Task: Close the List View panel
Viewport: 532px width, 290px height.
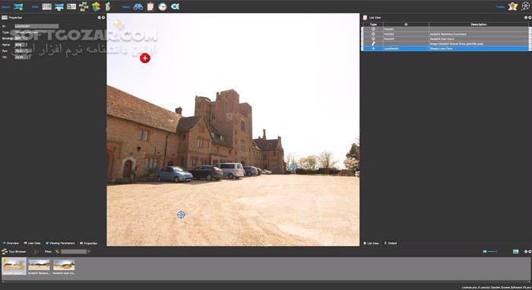Action: (x=530, y=17)
